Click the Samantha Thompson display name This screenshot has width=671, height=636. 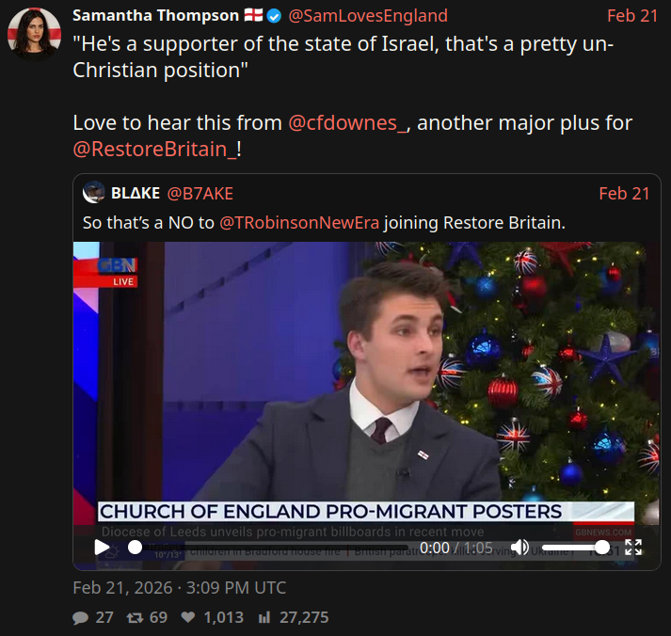156,15
